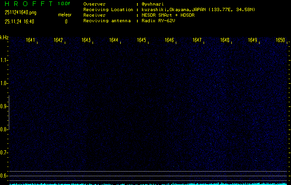Click the 1641 time axis label
Image resolution: width=291 pixels, height=185 pixels.
click(31, 40)
